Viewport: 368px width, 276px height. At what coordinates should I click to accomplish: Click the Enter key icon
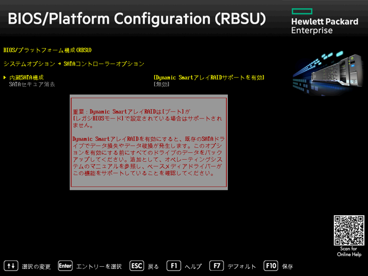point(65,266)
